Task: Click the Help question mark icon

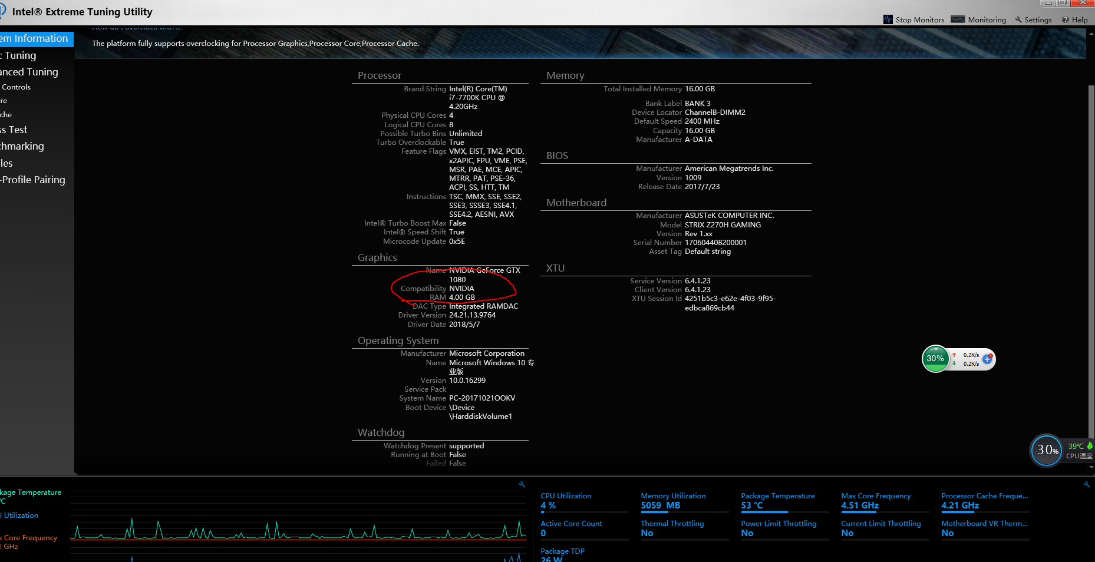Action: pos(1066,19)
